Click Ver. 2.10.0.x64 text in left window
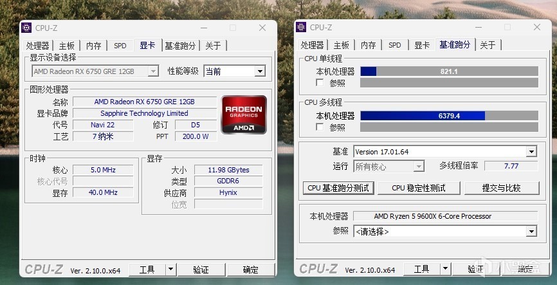Image resolution: width=557 pixels, height=285 pixels. coord(96,271)
